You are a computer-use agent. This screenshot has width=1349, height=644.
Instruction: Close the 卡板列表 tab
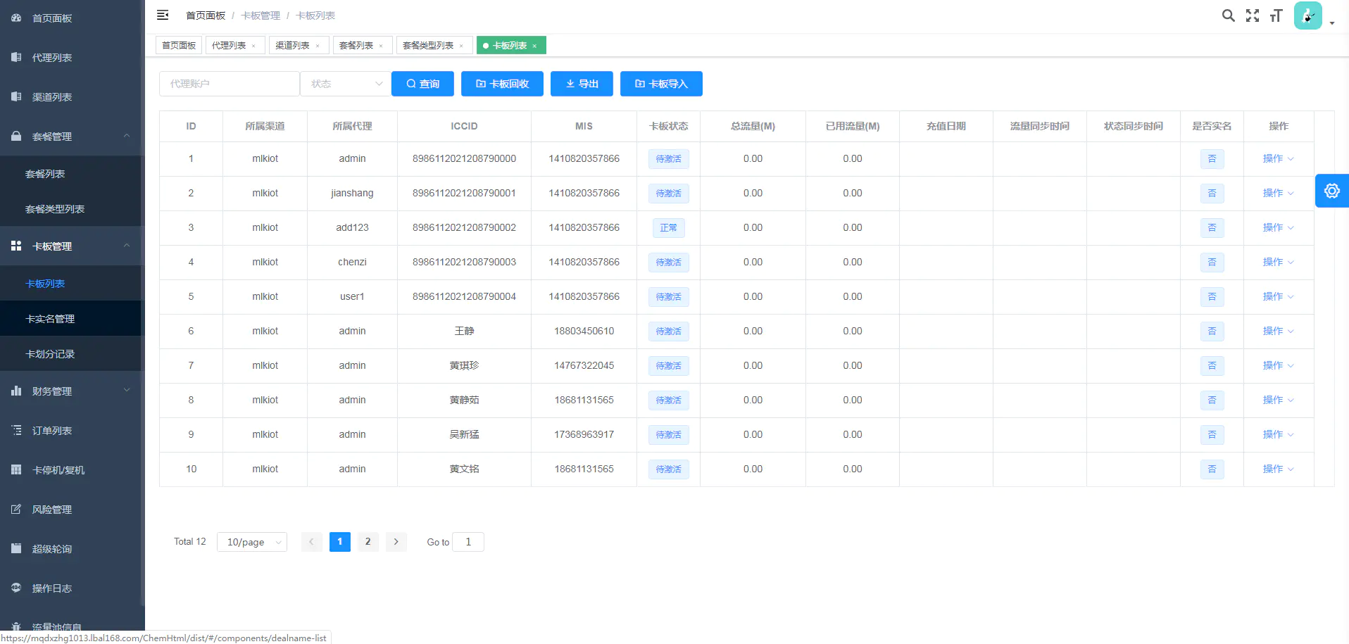point(534,46)
